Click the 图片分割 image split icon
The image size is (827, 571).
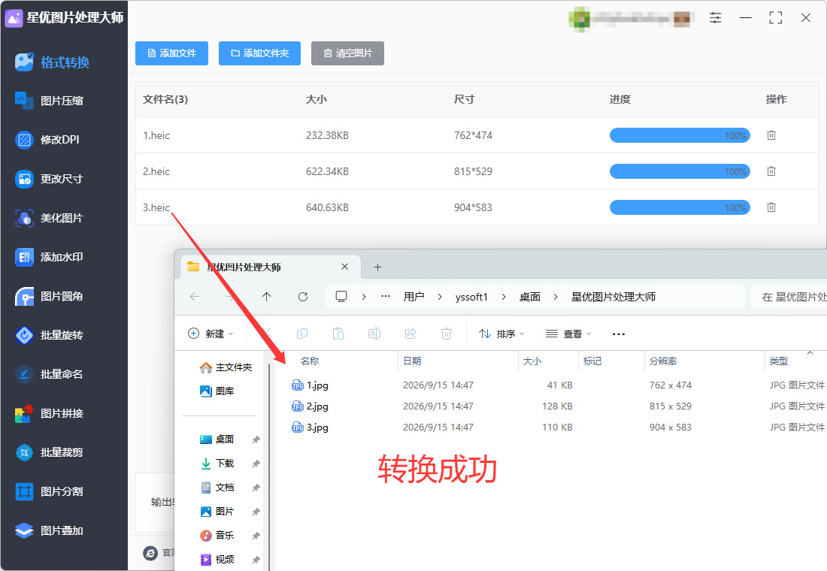pyautogui.click(x=24, y=491)
